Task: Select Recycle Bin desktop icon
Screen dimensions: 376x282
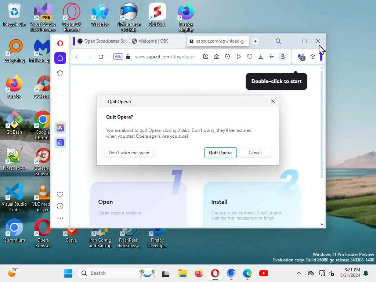Action: click(x=14, y=15)
